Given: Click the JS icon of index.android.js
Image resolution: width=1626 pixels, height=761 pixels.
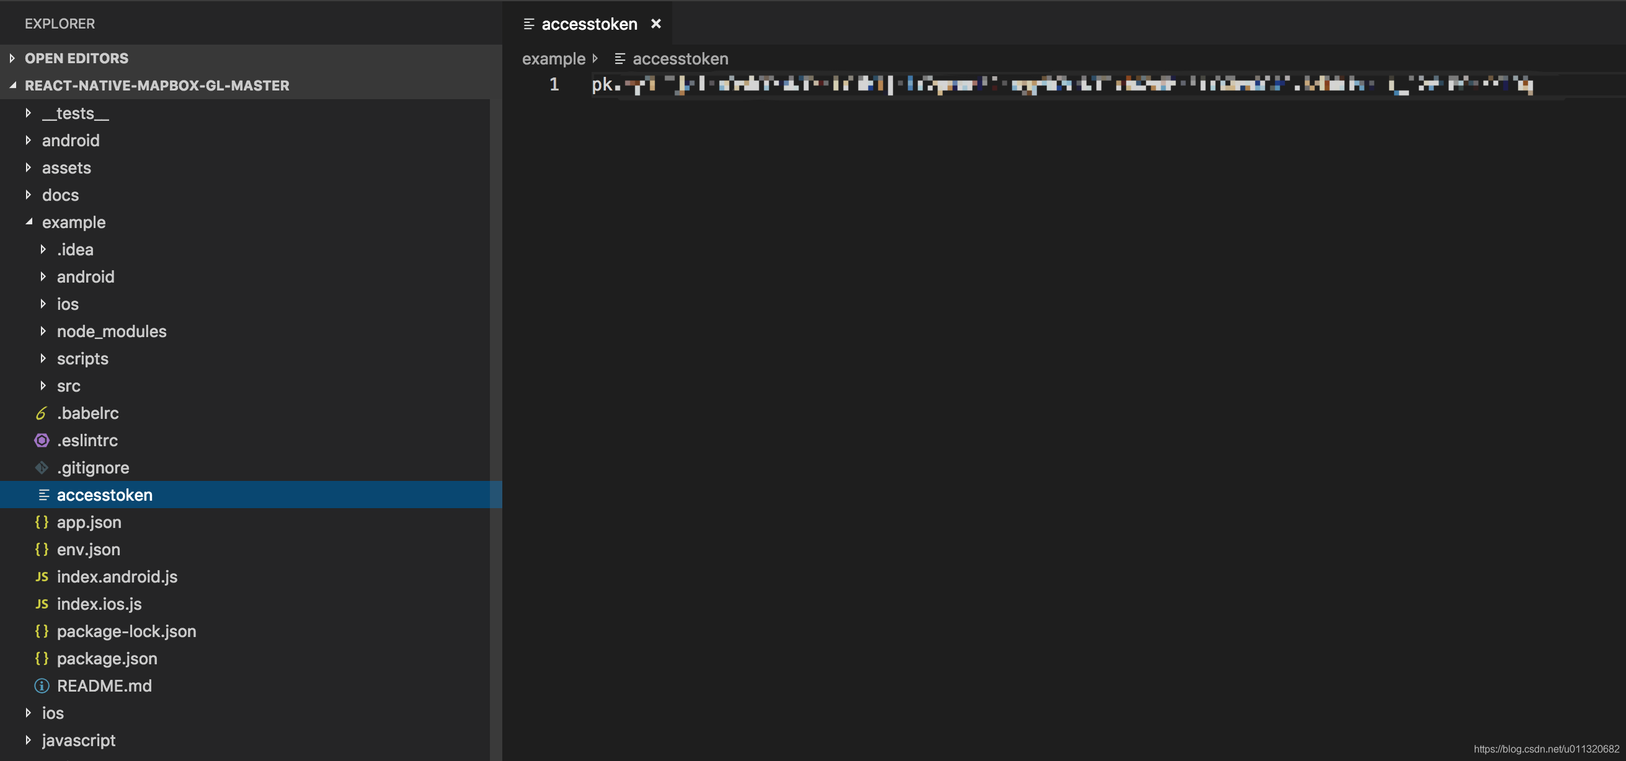Looking at the screenshot, I should [42, 577].
